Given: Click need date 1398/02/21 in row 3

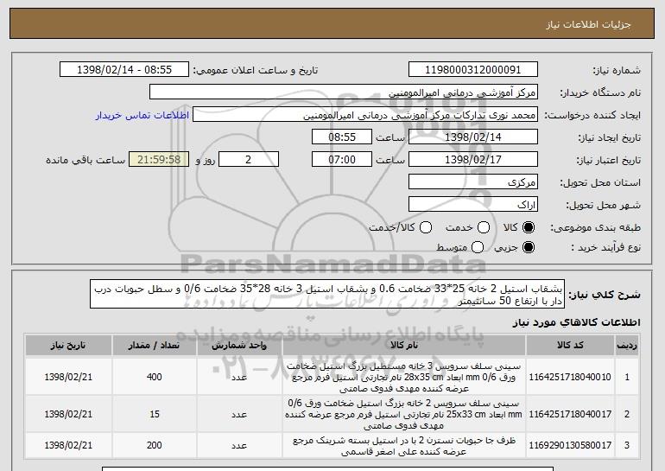Looking at the screenshot, I should 68,445.
